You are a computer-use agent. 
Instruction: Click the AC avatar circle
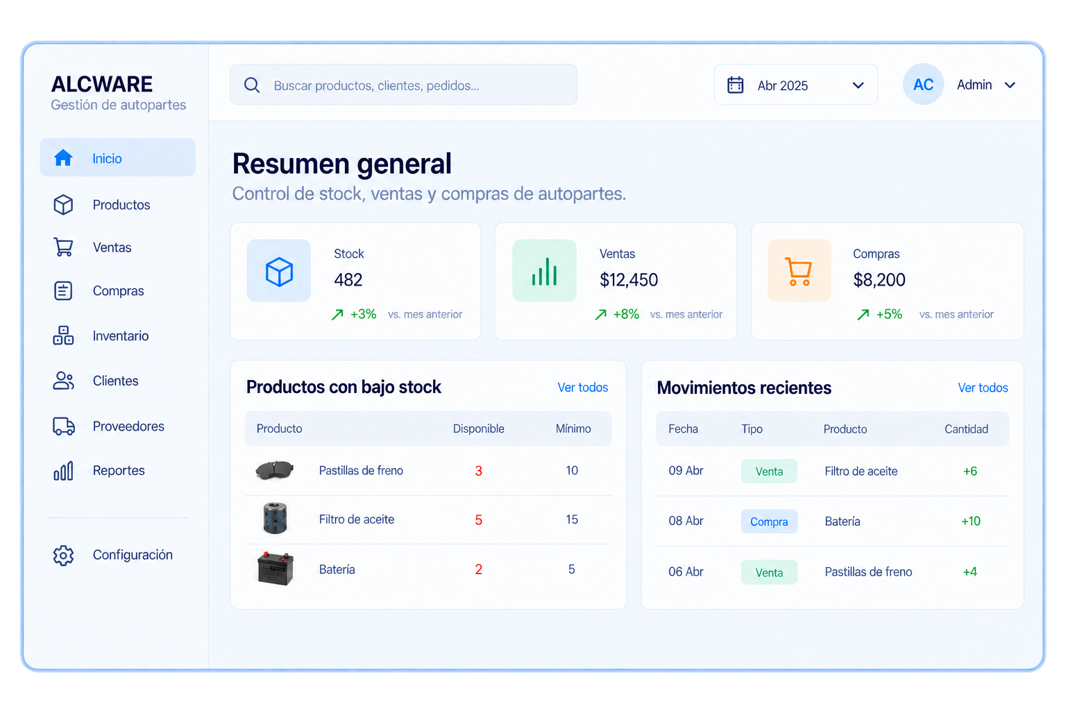923,85
